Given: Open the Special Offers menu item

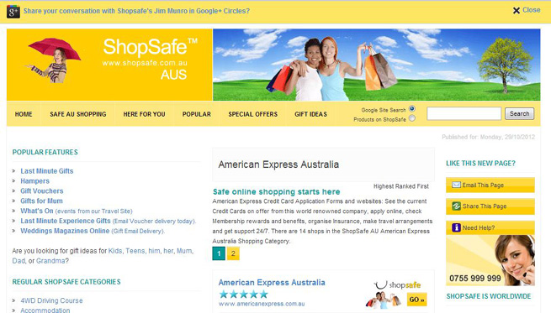Looking at the screenshot, I should [x=252, y=114].
